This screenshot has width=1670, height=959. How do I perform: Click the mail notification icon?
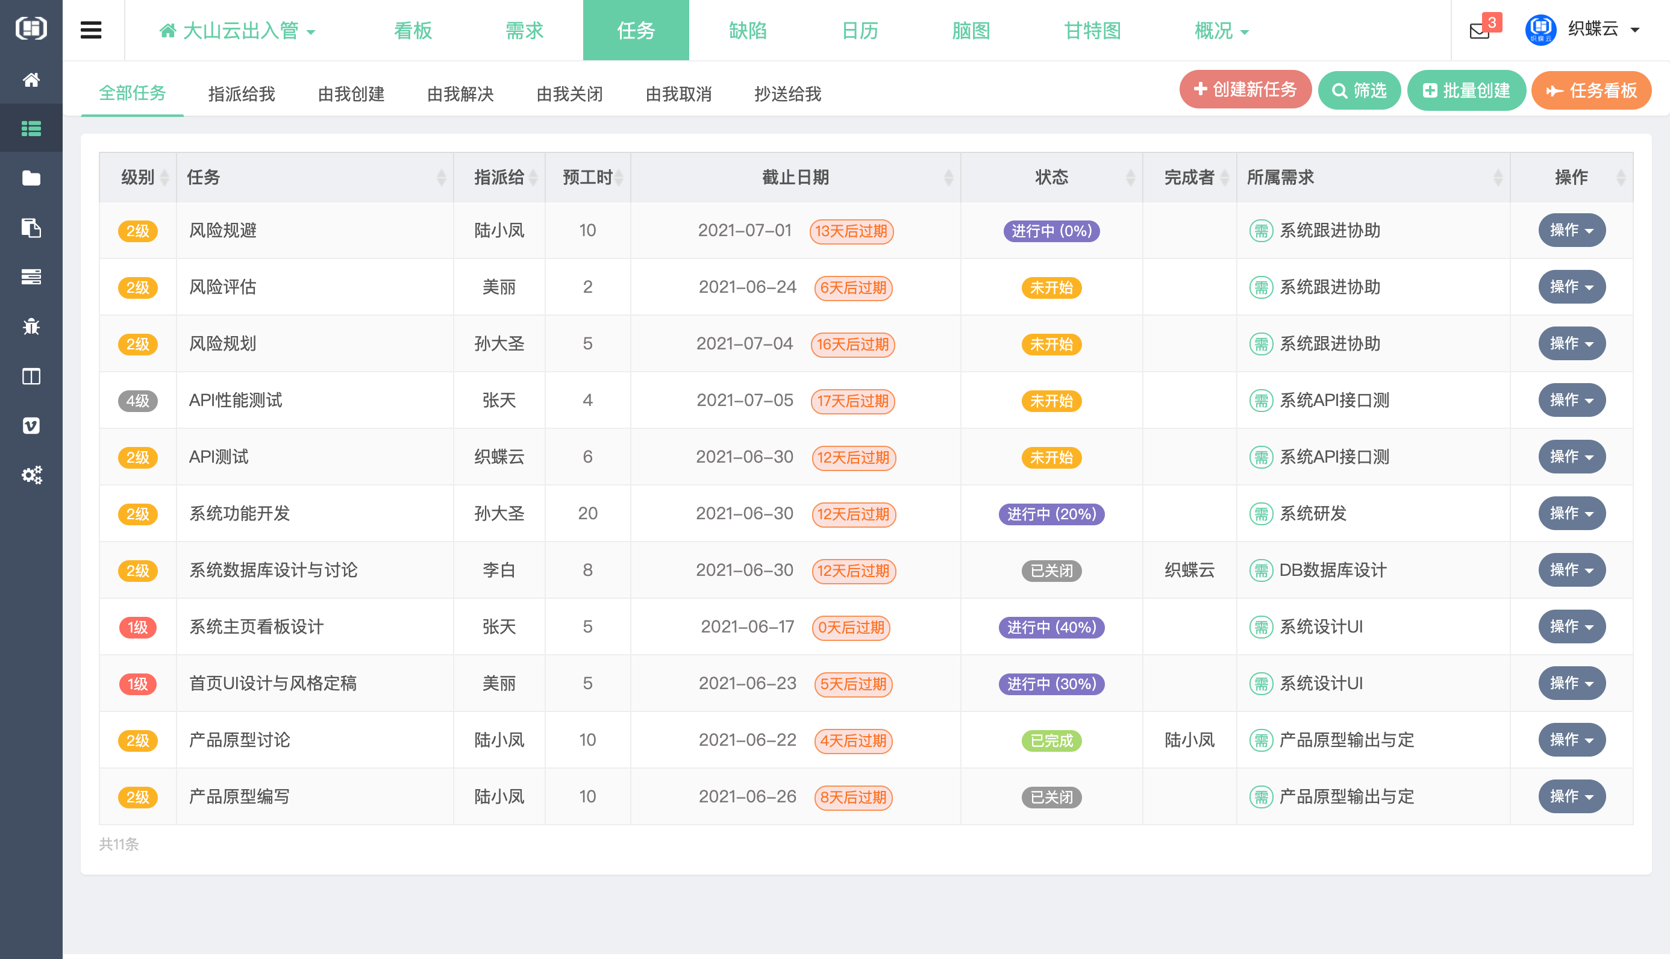coord(1480,30)
